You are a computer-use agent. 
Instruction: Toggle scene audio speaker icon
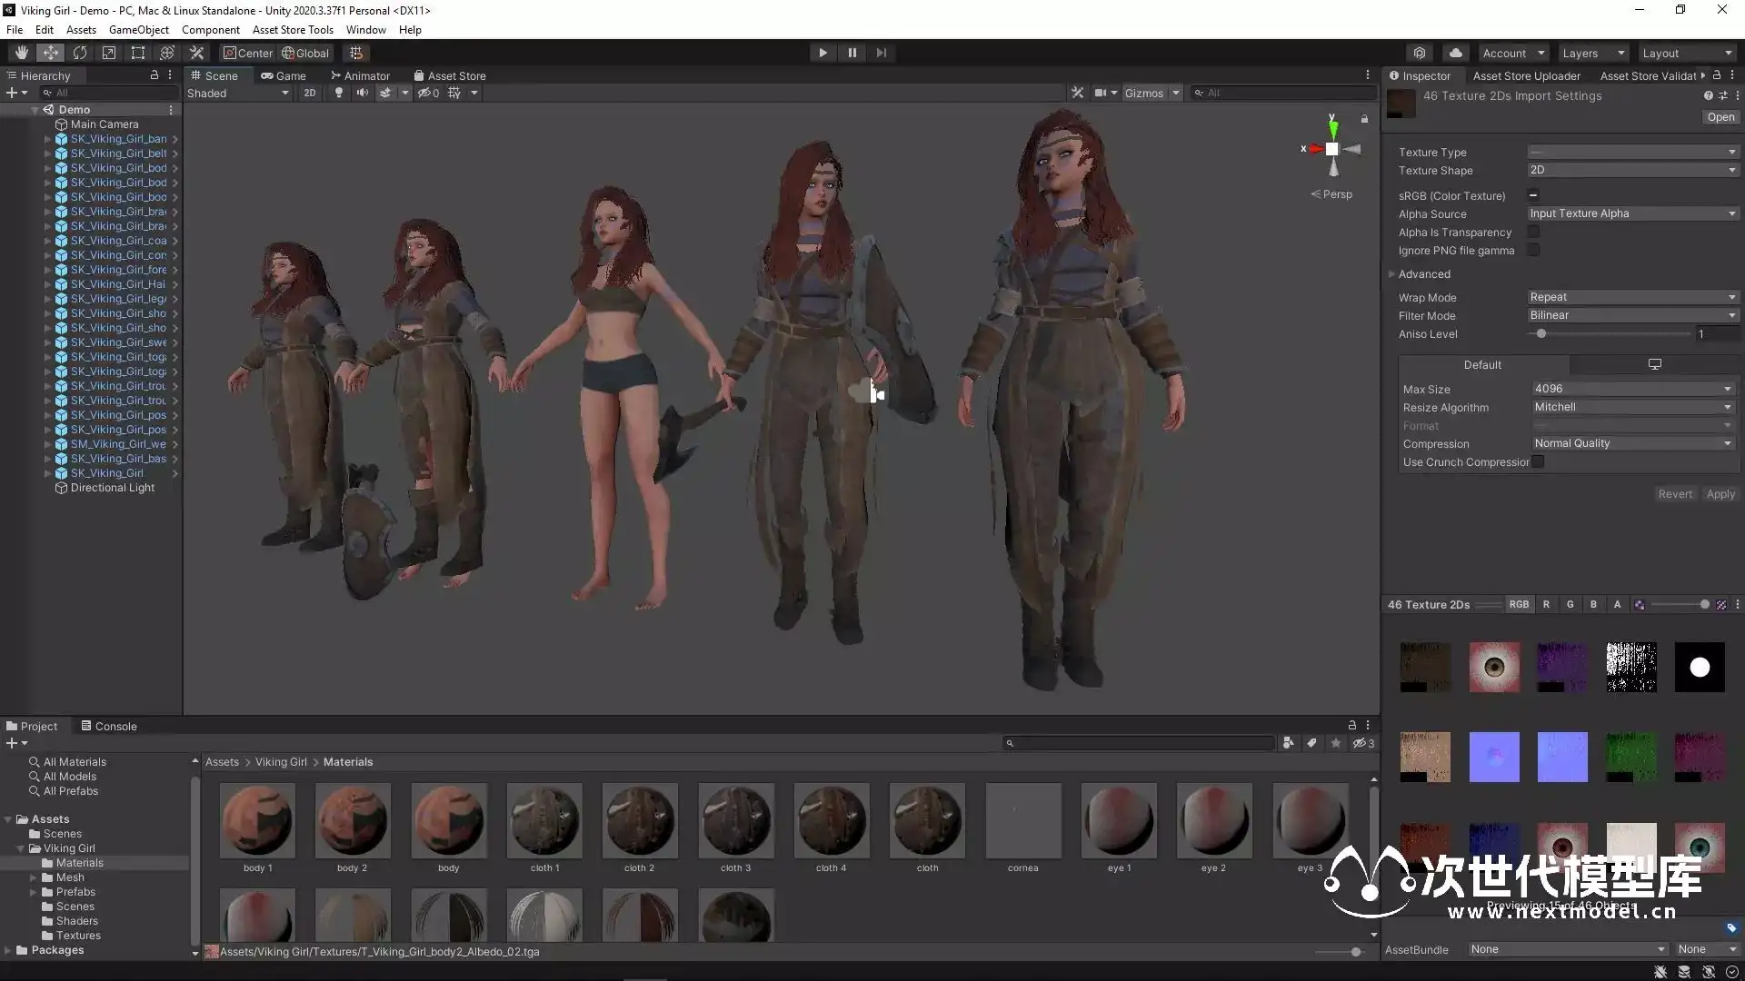(x=362, y=93)
